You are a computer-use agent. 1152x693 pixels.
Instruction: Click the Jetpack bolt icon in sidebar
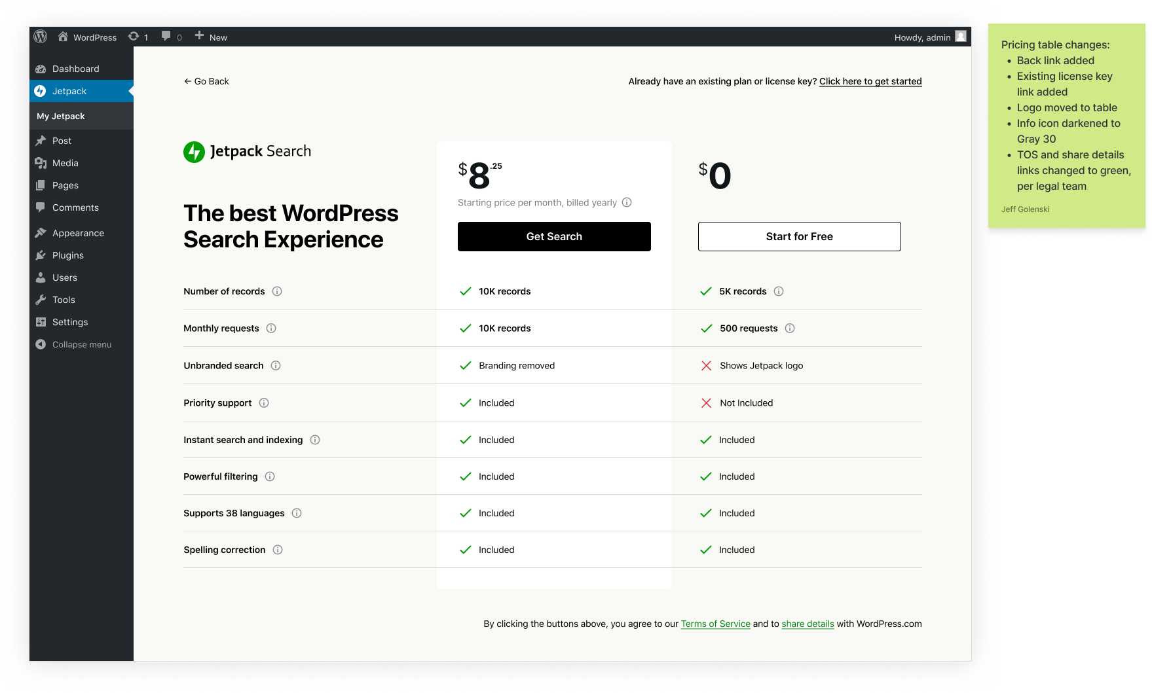click(41, 91)
